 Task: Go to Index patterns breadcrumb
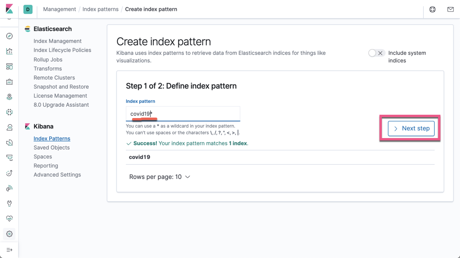100,9
